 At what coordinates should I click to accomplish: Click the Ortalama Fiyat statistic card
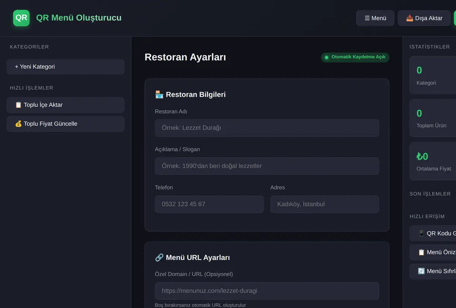point(433,161)
